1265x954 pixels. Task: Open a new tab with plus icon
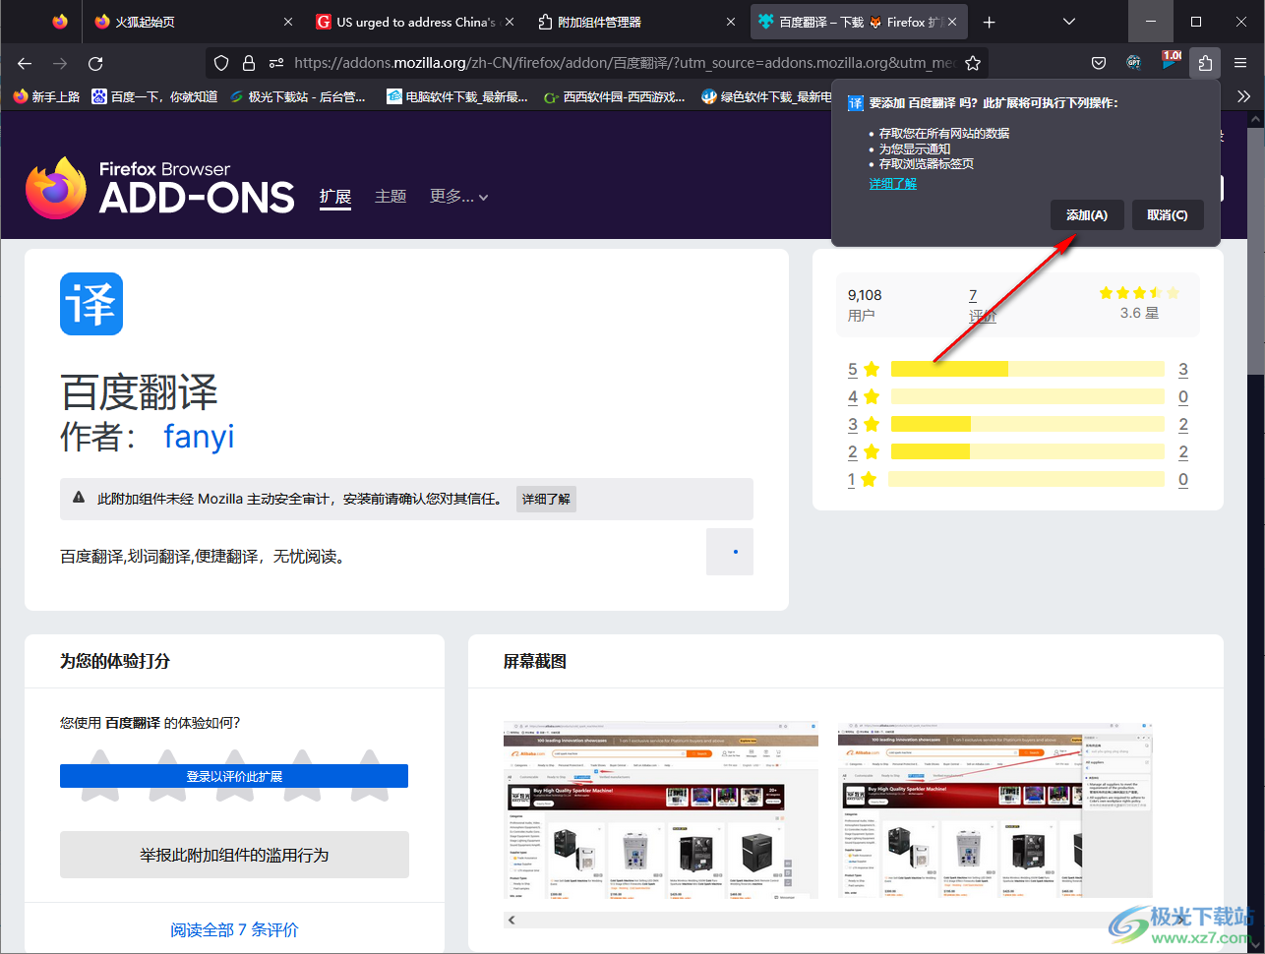[990, 22]
